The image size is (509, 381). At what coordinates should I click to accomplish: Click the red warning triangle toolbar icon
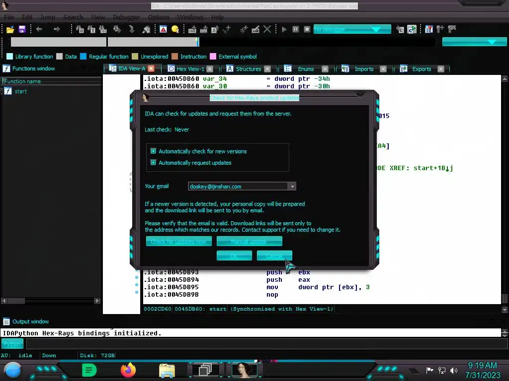pyautogui.click(x=163, y=29)
